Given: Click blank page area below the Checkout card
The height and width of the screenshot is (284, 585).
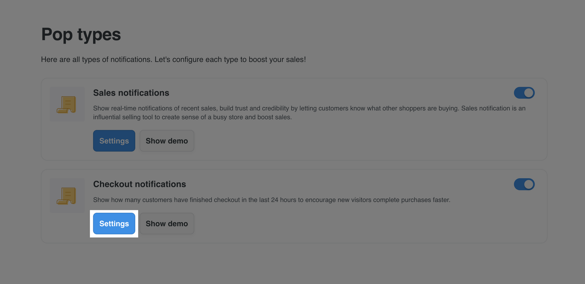Looking at the screenshot, I should click(292, 264).
